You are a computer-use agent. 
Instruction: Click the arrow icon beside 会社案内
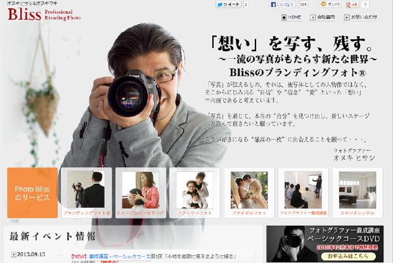(312, 17)
